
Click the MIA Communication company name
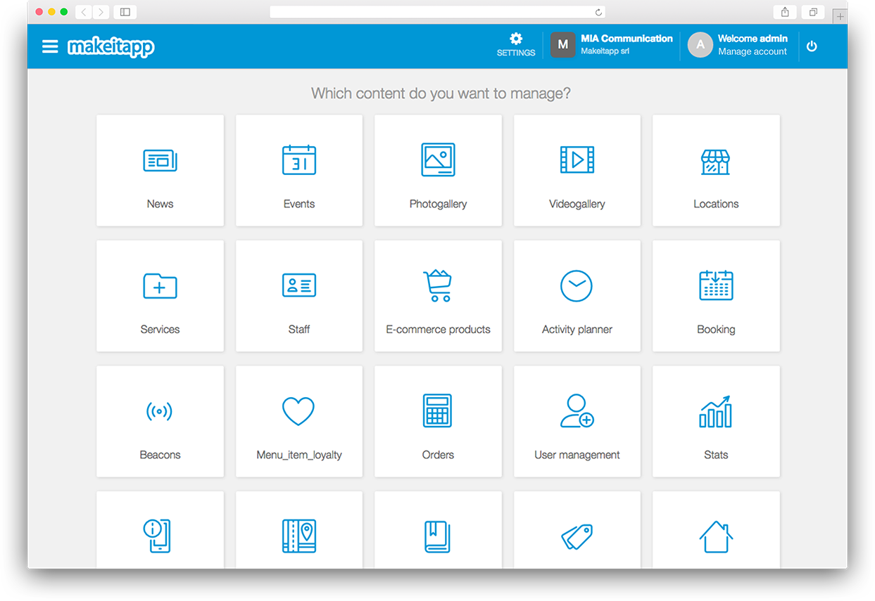(627, 39)
